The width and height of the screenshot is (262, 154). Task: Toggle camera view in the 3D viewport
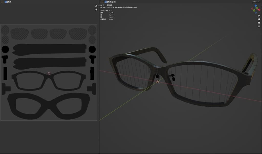coord(259,23)
